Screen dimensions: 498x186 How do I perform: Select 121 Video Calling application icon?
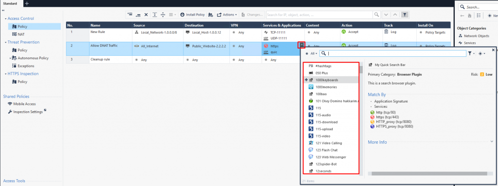(x=311, y=143)
